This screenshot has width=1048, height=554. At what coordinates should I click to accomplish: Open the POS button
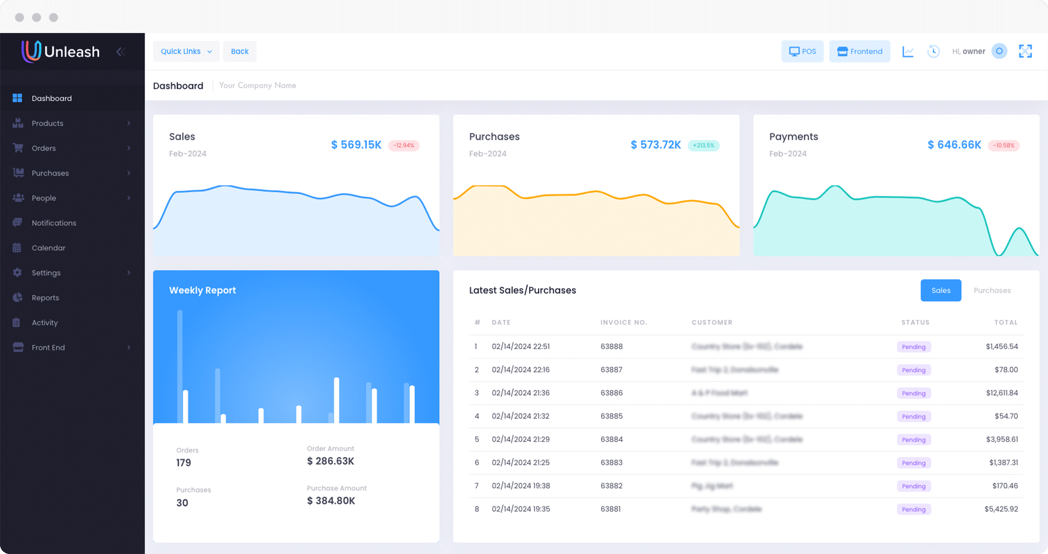tap(802, 51)
